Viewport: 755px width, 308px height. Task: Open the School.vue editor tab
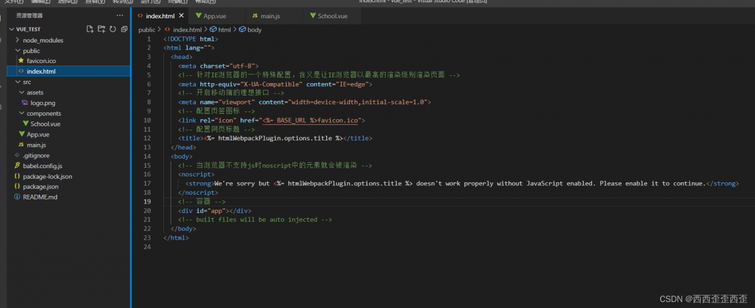point(332,16)
